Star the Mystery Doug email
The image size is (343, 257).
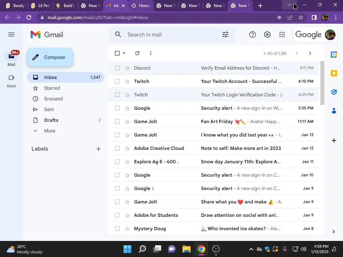click(x=127, y=229)
